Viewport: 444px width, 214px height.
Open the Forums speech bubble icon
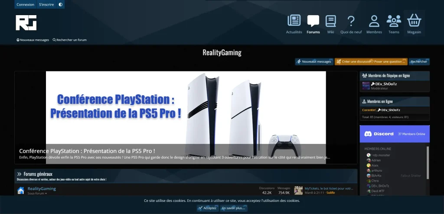(313, 21)
